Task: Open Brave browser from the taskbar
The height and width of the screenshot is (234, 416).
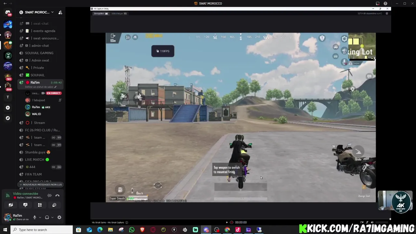Action: tap(142, 230)
